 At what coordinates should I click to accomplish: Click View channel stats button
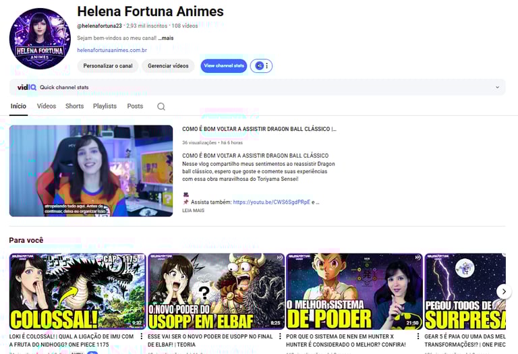pyautogui.click(x=224, y=65)
